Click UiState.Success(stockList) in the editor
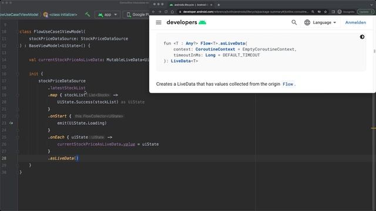Image resolution: width=376 pixels, height=211 pixels. pos(88,102)
